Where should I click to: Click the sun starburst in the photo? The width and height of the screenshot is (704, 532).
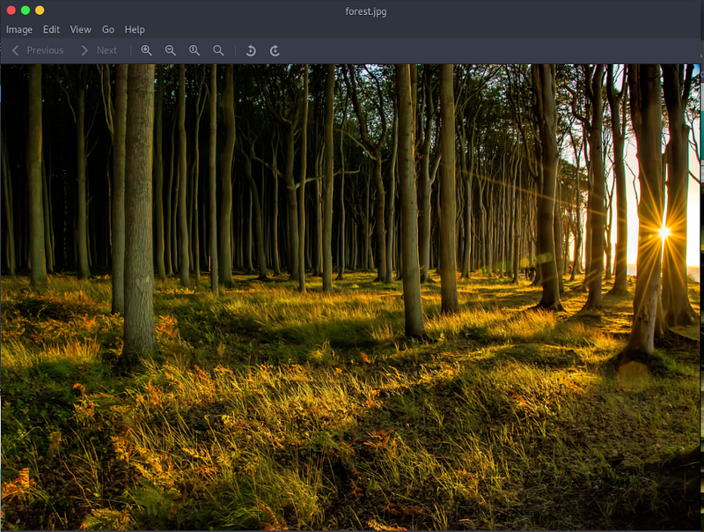[x=664, y=233]
